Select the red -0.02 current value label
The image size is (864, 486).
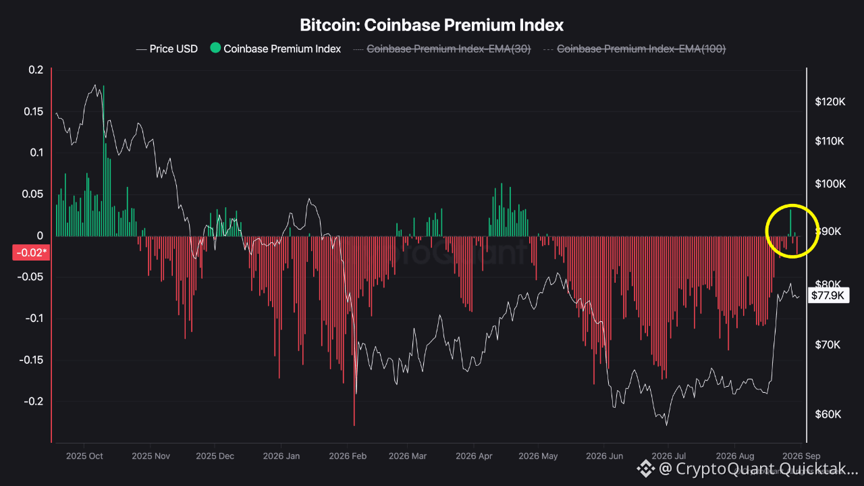pyautogui.click(x=32, y=252)
